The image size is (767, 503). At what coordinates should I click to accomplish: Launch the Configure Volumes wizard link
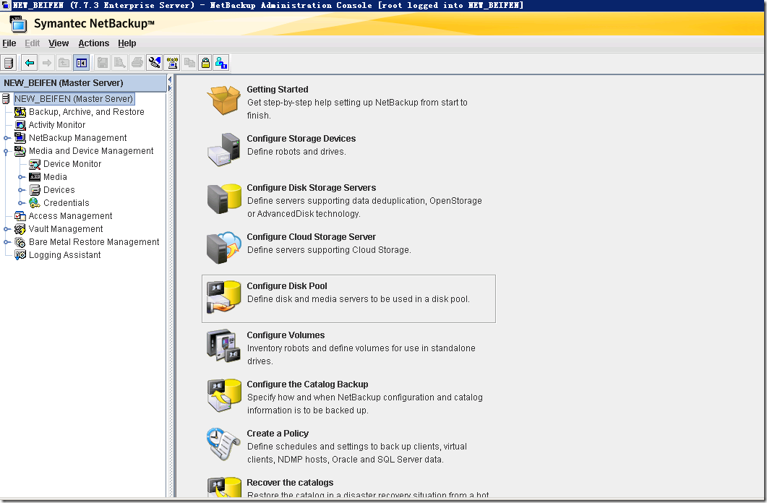(286, 335)
